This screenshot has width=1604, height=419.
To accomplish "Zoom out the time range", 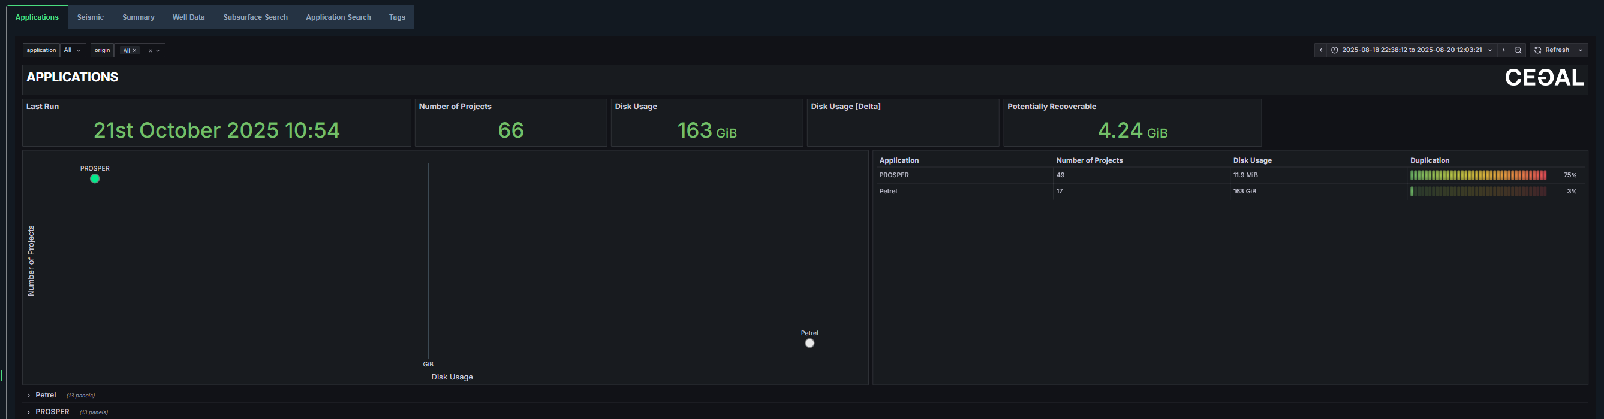I will pyautogui.click(x=1518, y=50).
